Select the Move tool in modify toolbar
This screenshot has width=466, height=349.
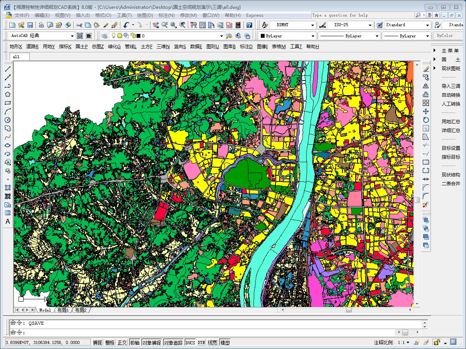pyautogui.click(x=426, y=111)
